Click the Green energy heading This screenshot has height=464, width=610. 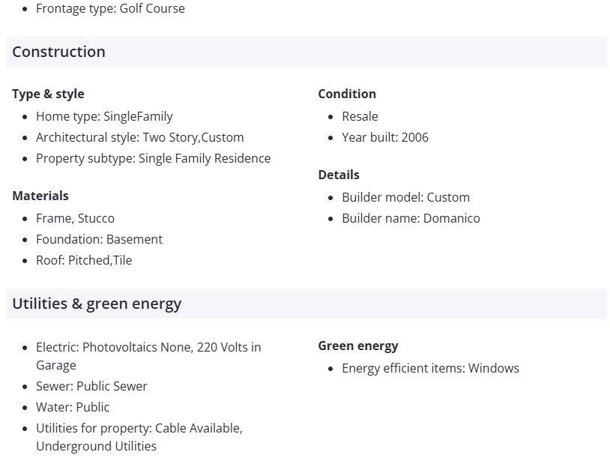pos(358,346)
